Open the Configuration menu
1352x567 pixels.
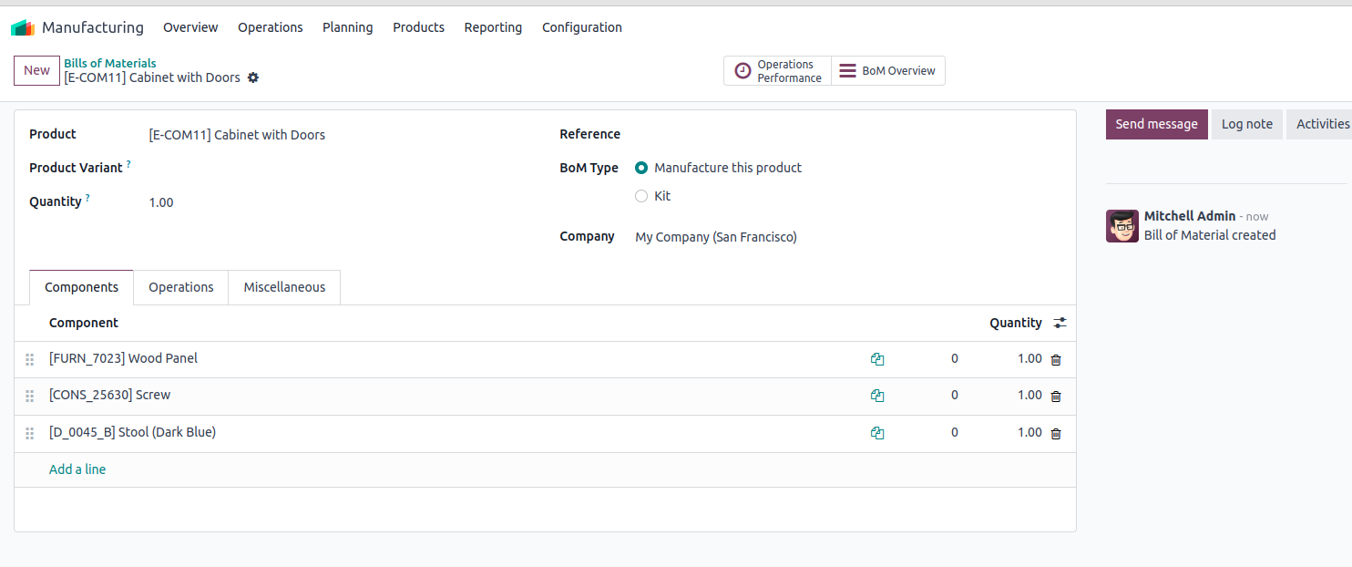tap(581, 27)
